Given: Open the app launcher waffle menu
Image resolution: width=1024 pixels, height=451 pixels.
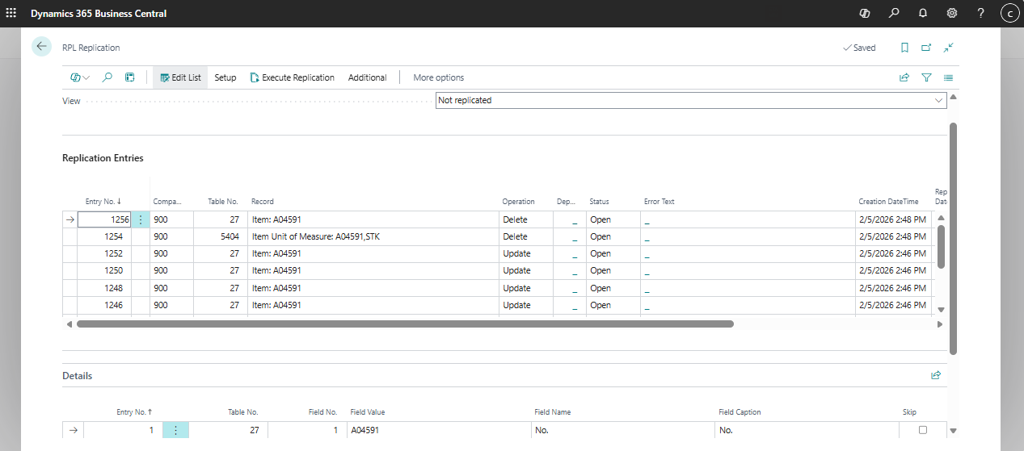Looking at the screenshot, I should point(11,13).
